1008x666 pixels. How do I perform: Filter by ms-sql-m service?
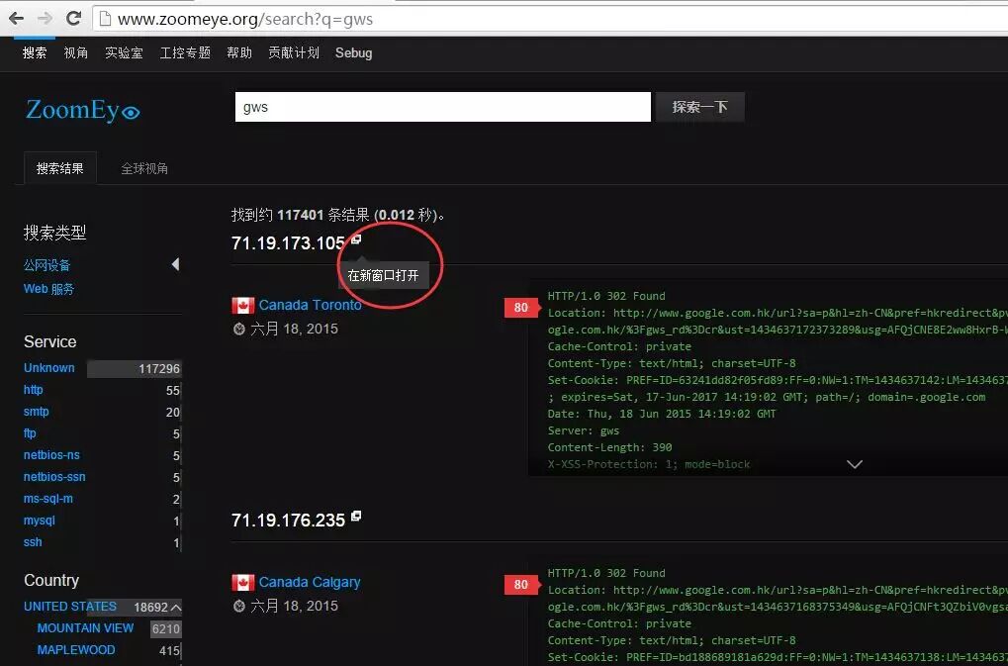pyautogui.click(x=47, y=499)
